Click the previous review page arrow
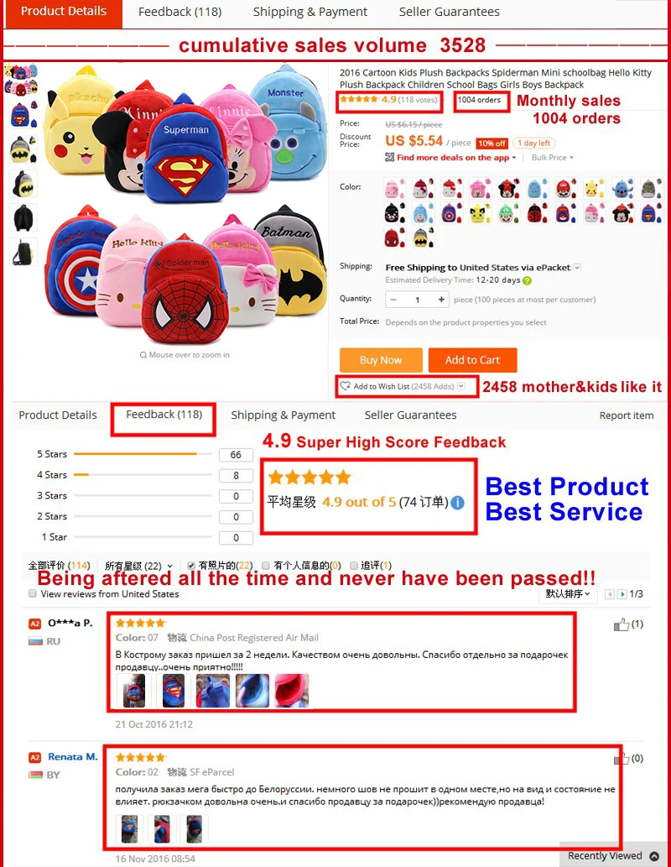The width and height of the screenshot is (671, 867). (610, 594)
